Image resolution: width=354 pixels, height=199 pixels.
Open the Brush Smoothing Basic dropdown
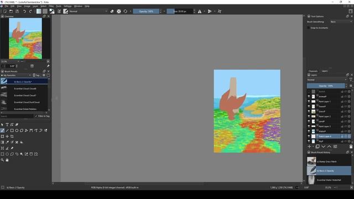click(x=341, y=22)
